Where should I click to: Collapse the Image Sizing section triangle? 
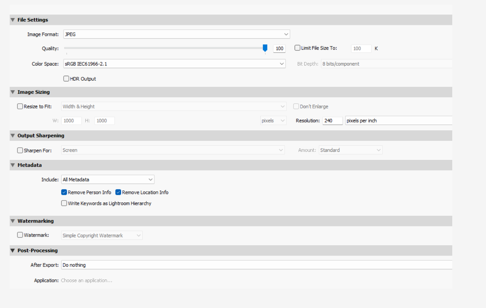pos(13,92)
